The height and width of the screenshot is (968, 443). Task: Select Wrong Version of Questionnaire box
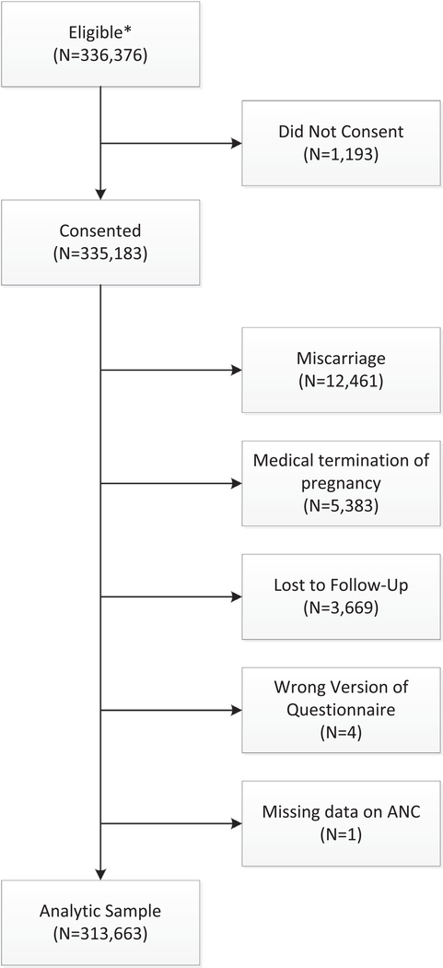[x=341, y=710]
